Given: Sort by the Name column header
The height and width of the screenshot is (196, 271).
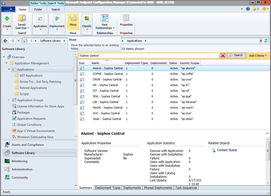Looking at the screenshot, I should (107, 63).
